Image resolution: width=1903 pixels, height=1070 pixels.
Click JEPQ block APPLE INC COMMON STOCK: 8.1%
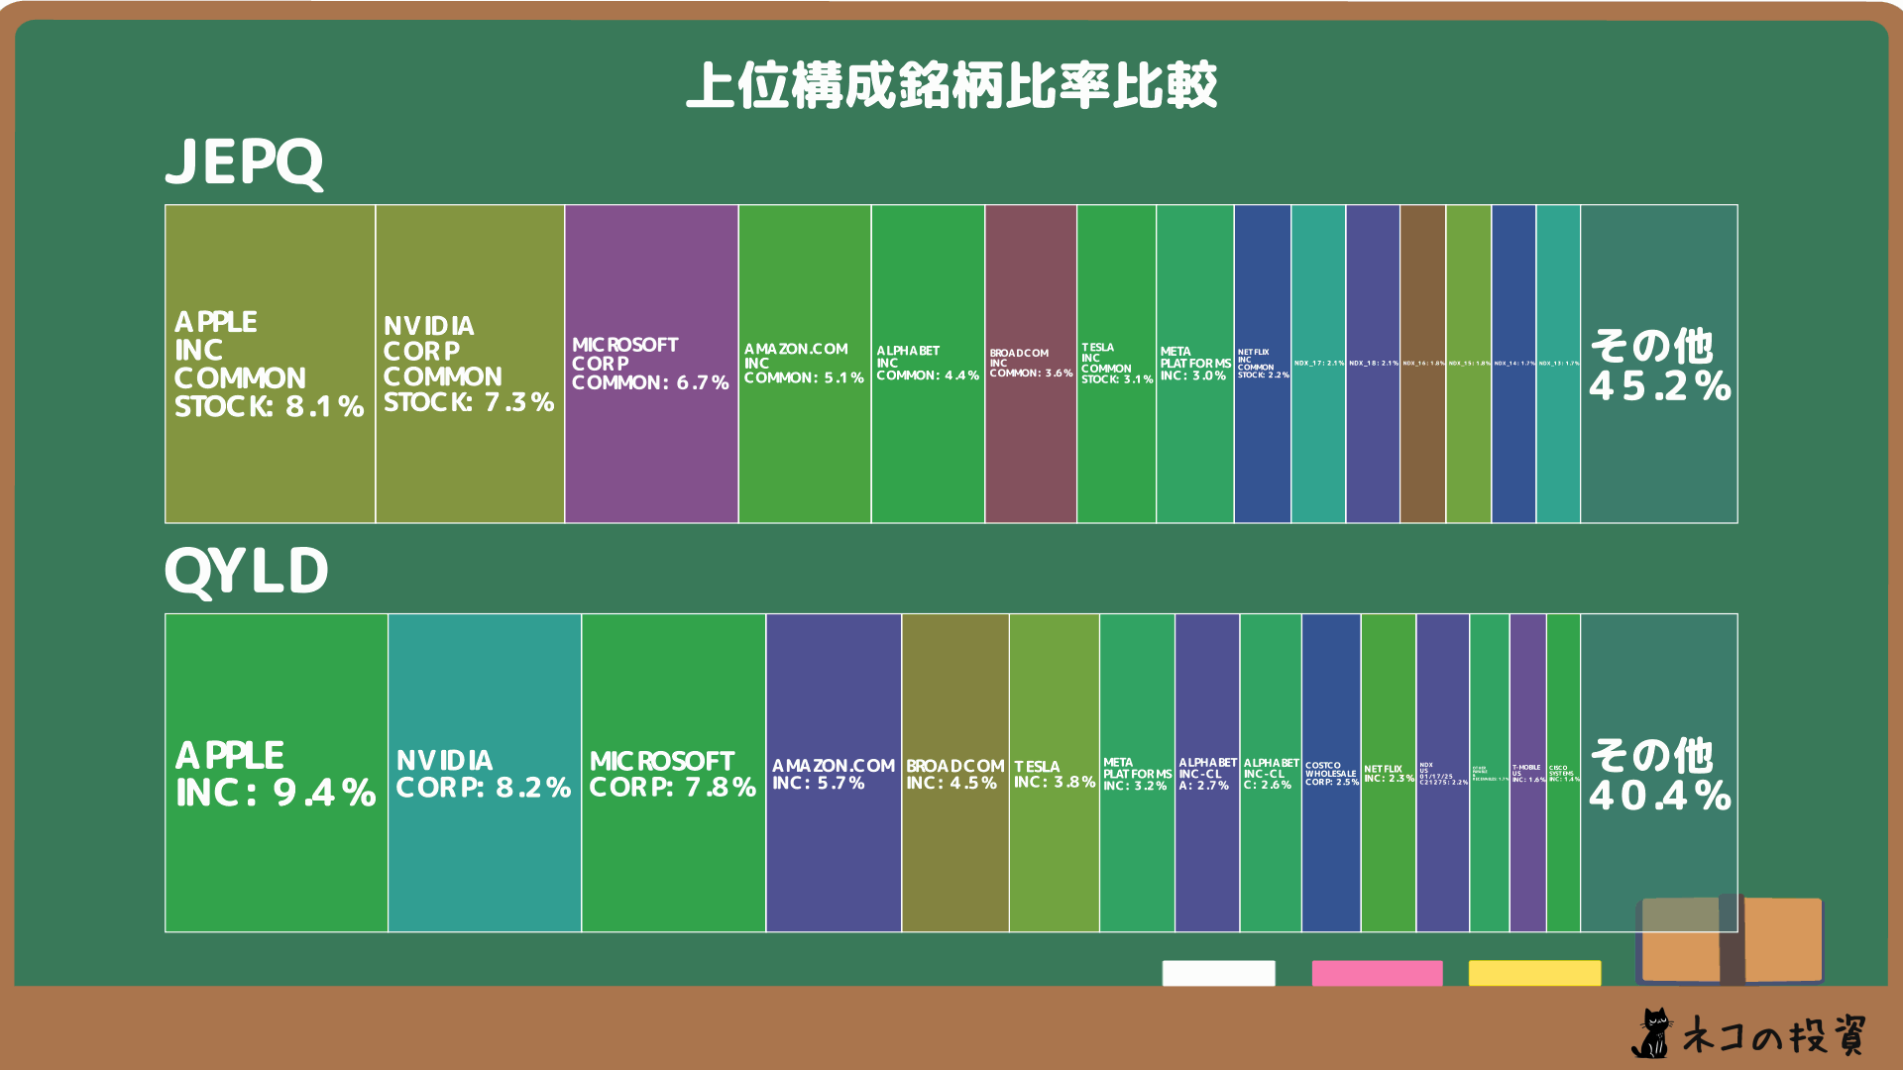click(x=270, y=364)
